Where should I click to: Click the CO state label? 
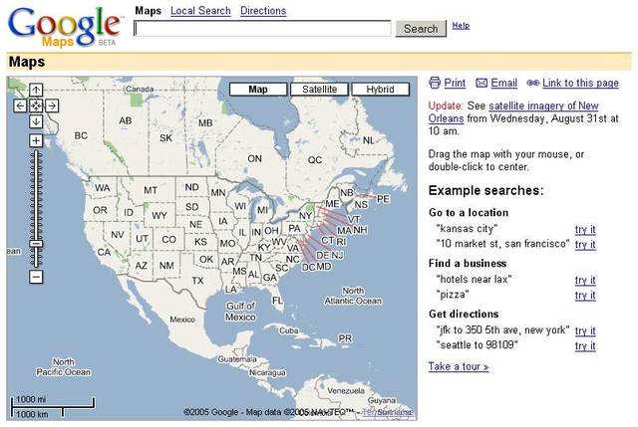(x=168, y=240)
